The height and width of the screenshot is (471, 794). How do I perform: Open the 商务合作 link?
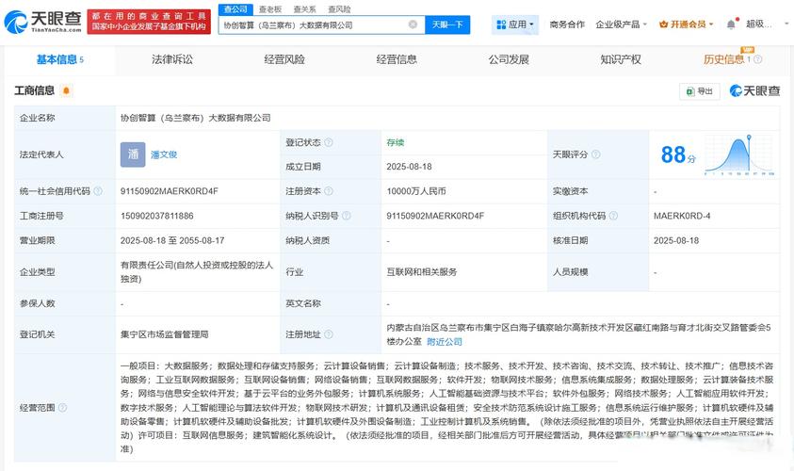tap(567, 24)
